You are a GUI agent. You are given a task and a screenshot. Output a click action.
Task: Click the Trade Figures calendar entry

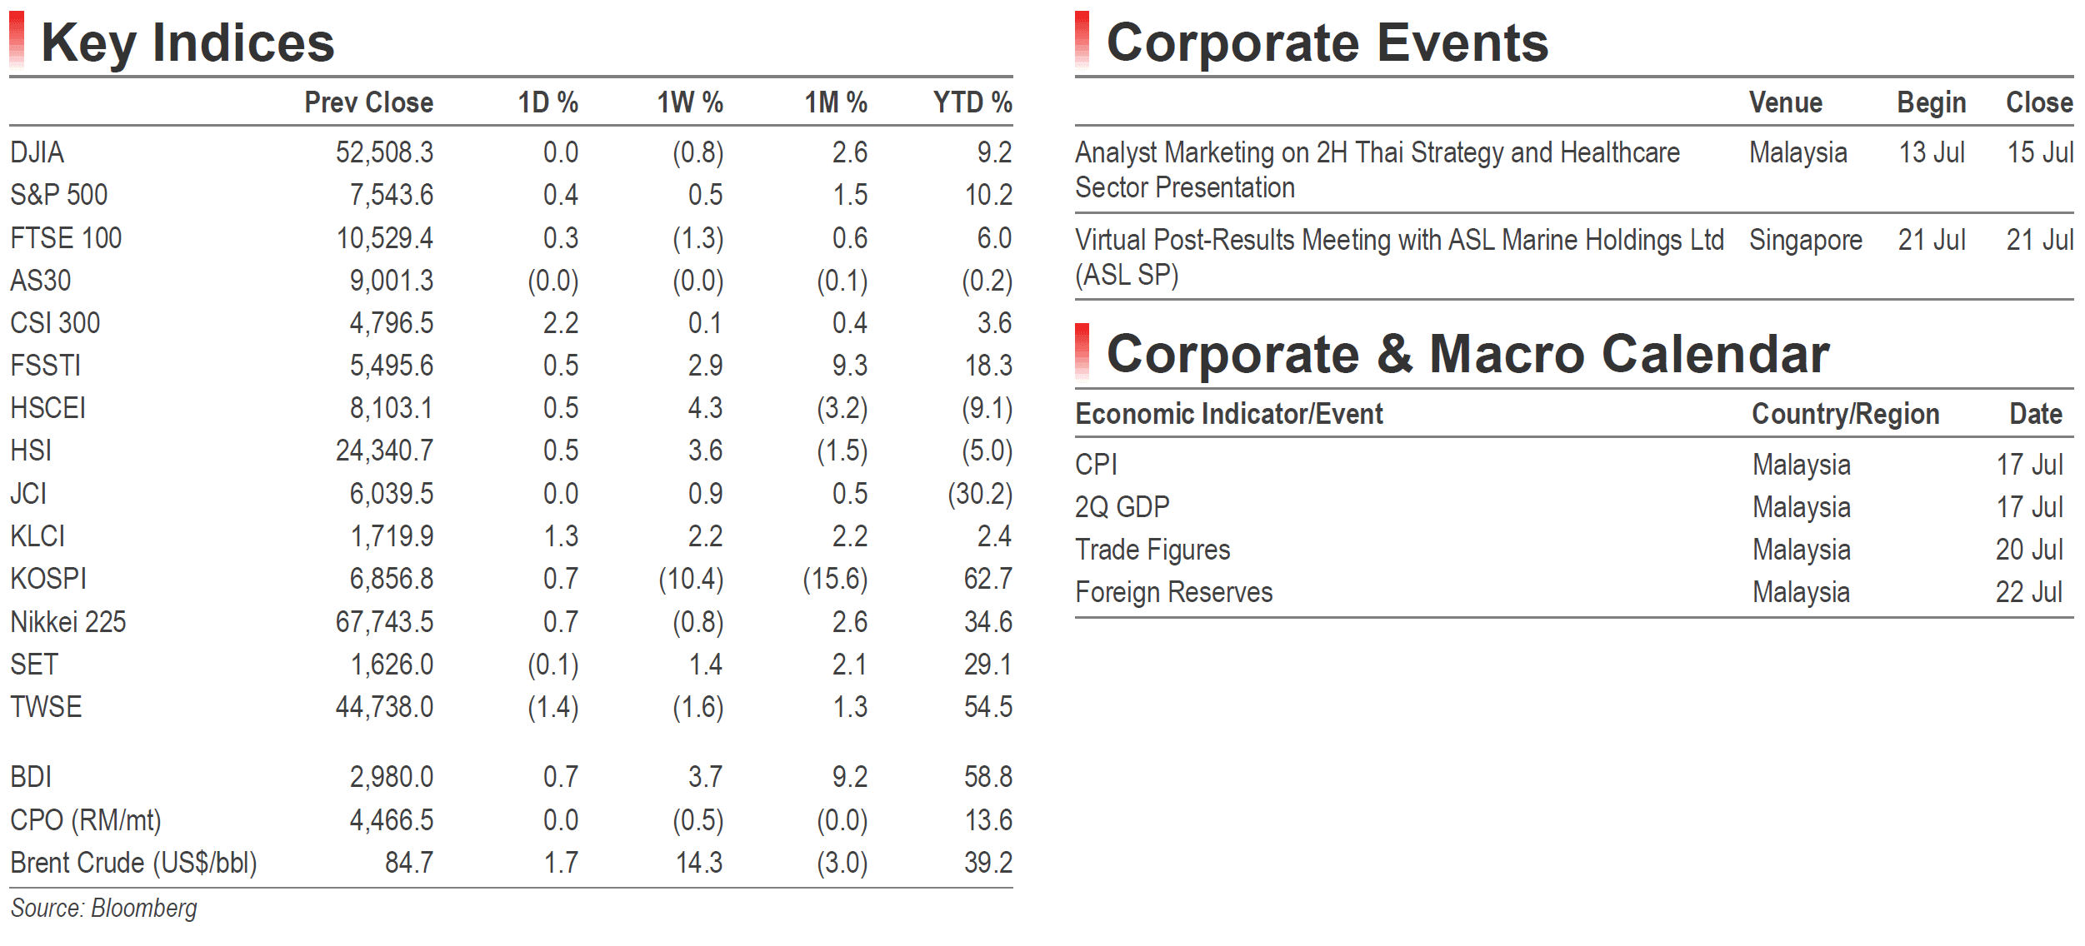[1152, 550]
